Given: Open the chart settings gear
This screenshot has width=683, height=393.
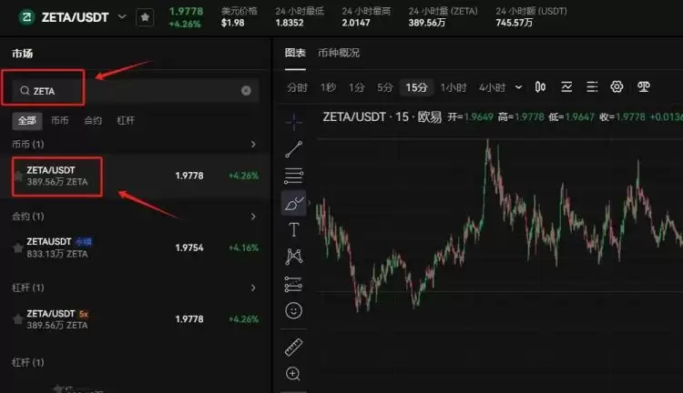Looking at the screenshot, I should (x=617, y=87).
